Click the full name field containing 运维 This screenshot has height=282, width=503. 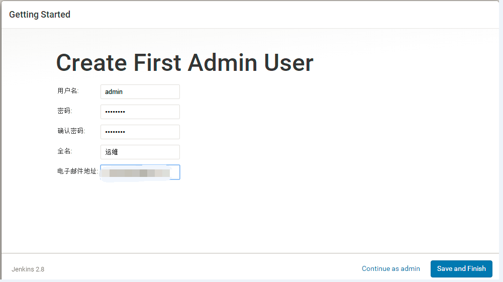click(140, 152)
